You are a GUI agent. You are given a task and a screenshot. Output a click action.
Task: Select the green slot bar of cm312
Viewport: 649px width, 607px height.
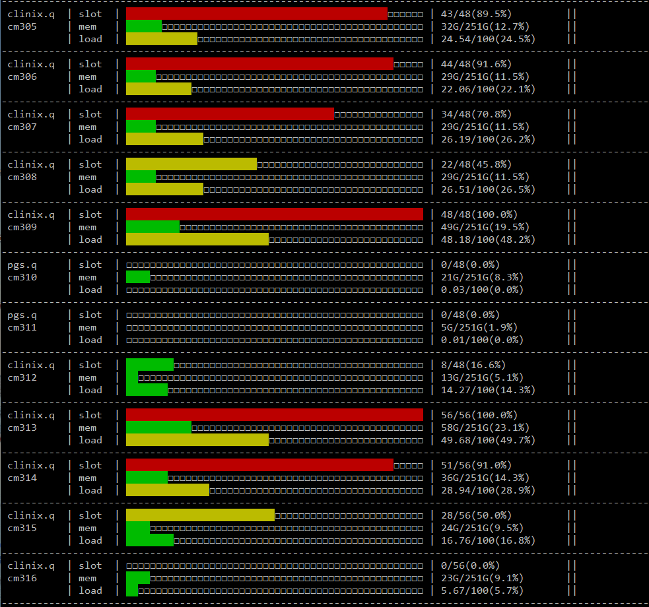[149, 364]
